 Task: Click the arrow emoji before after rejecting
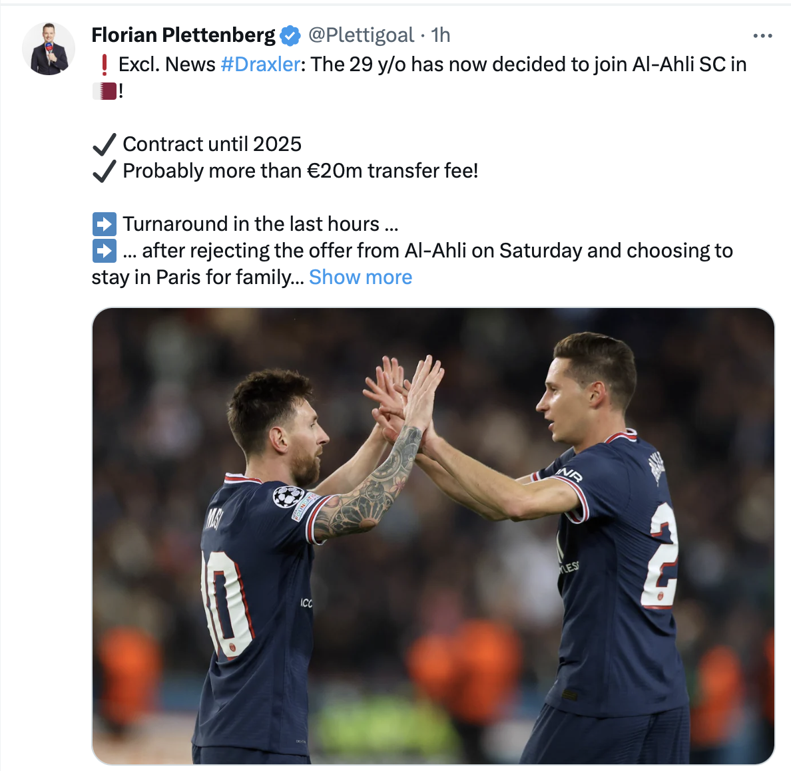(105, 251)
